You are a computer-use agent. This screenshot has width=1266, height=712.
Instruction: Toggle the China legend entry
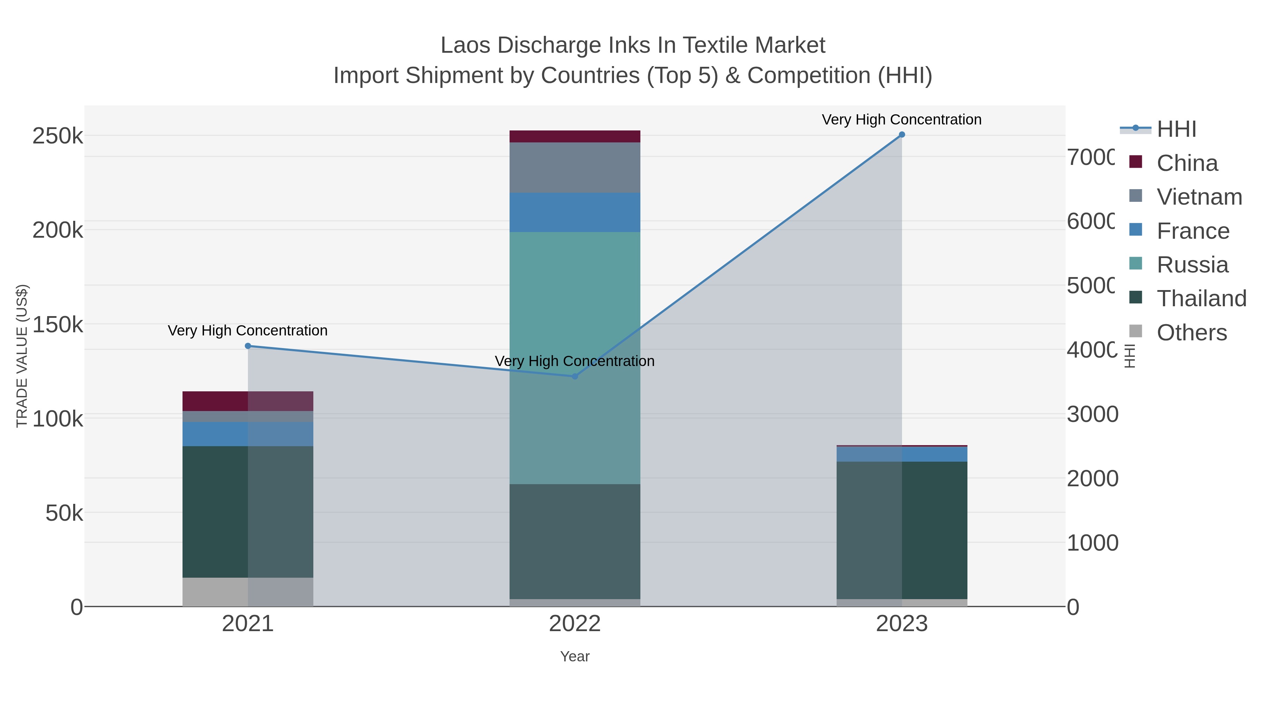coord(1174,163)
